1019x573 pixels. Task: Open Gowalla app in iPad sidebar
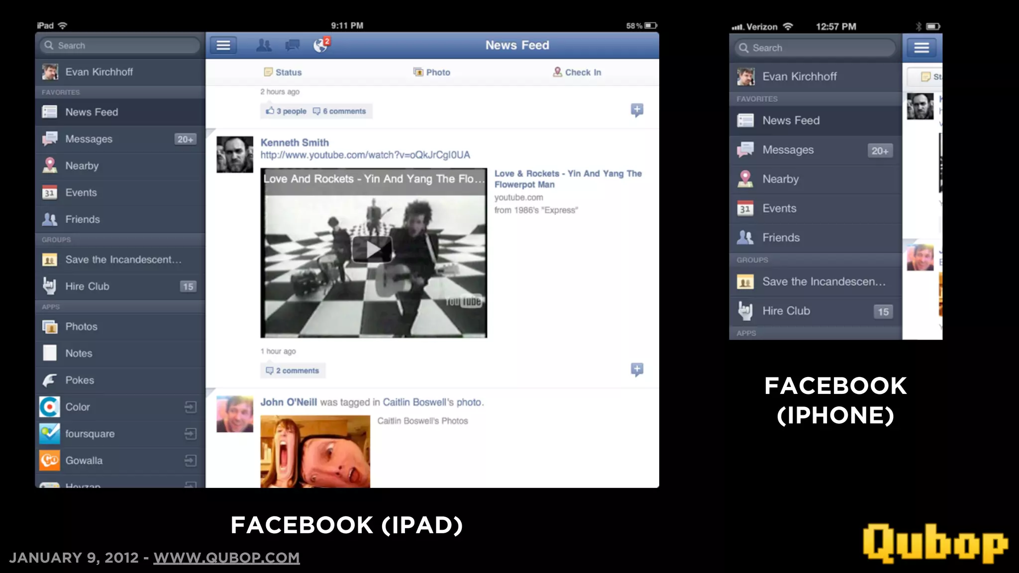pyautogui.click(x=120, y=461)
